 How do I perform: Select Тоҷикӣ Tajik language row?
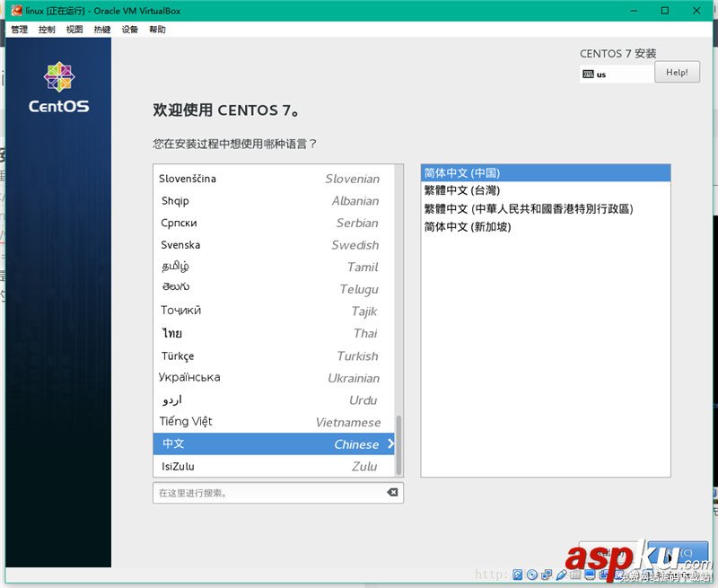(x=274, y=311)
